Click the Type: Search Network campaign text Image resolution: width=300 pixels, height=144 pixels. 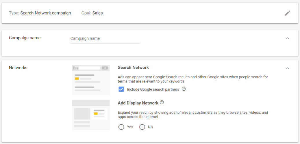pyautogui.click(x=40, y=13)
